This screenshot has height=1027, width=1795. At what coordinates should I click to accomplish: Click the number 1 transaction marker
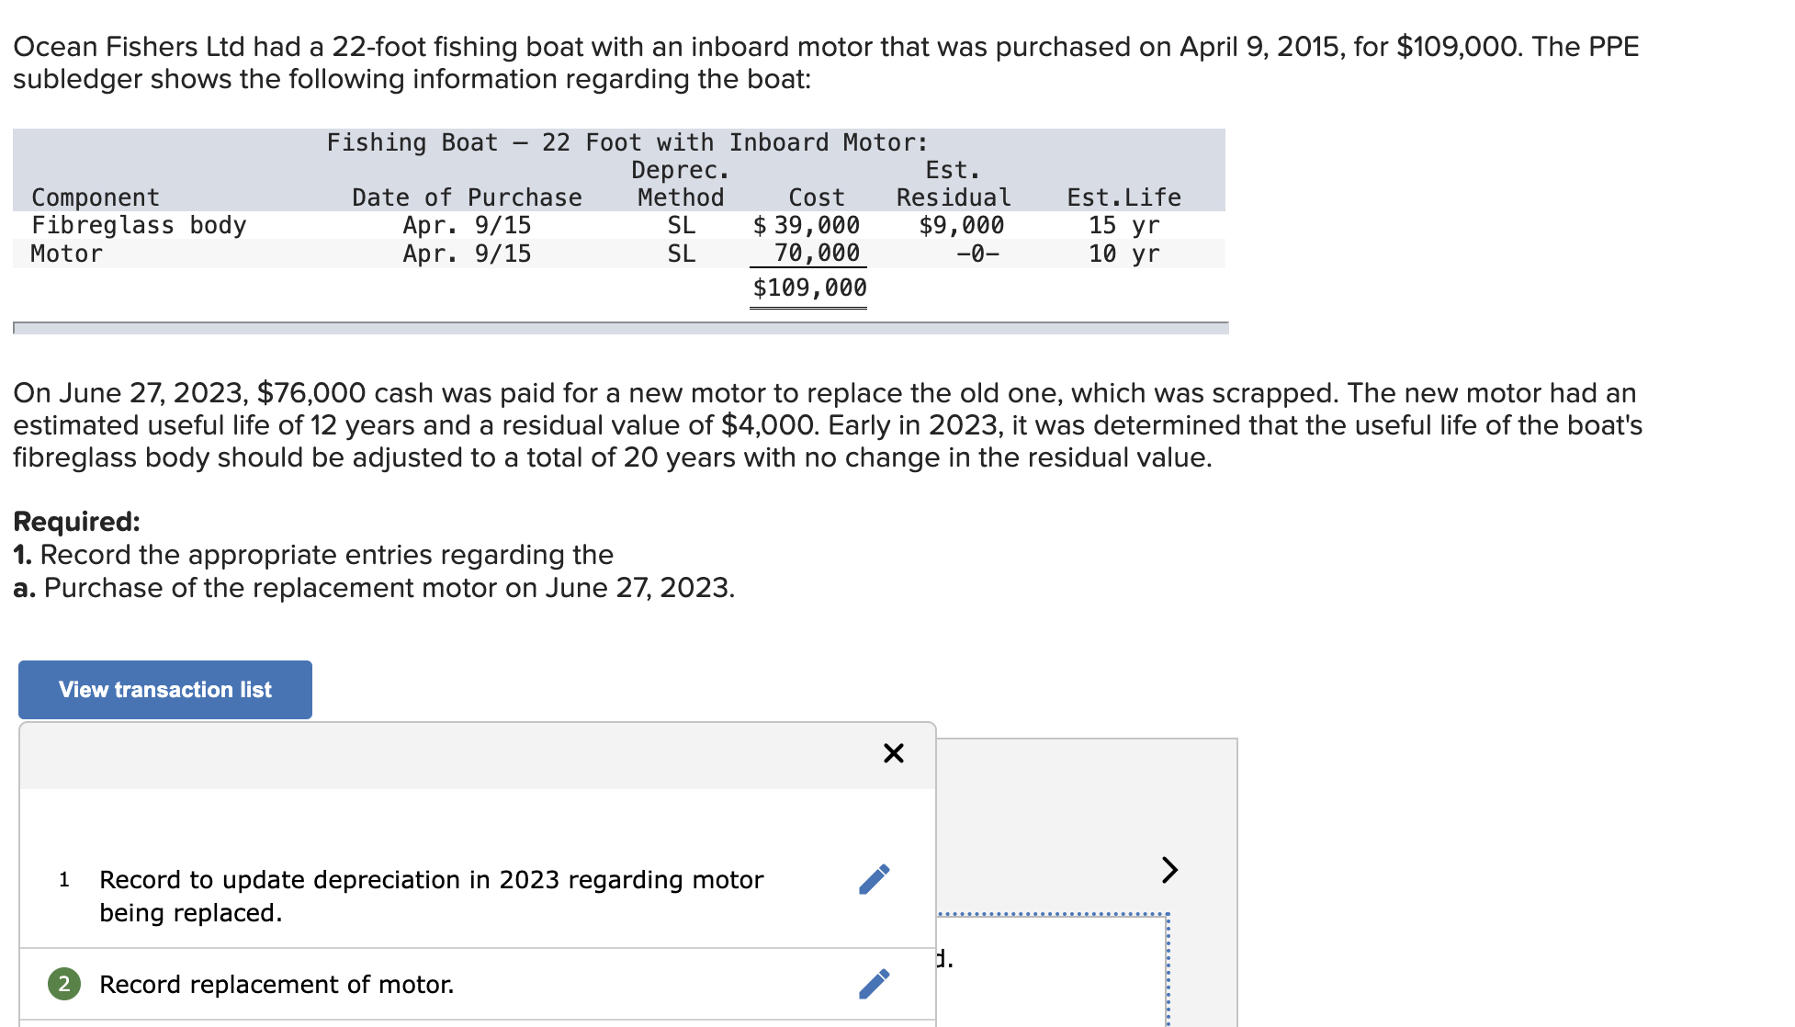click(63, 879)
